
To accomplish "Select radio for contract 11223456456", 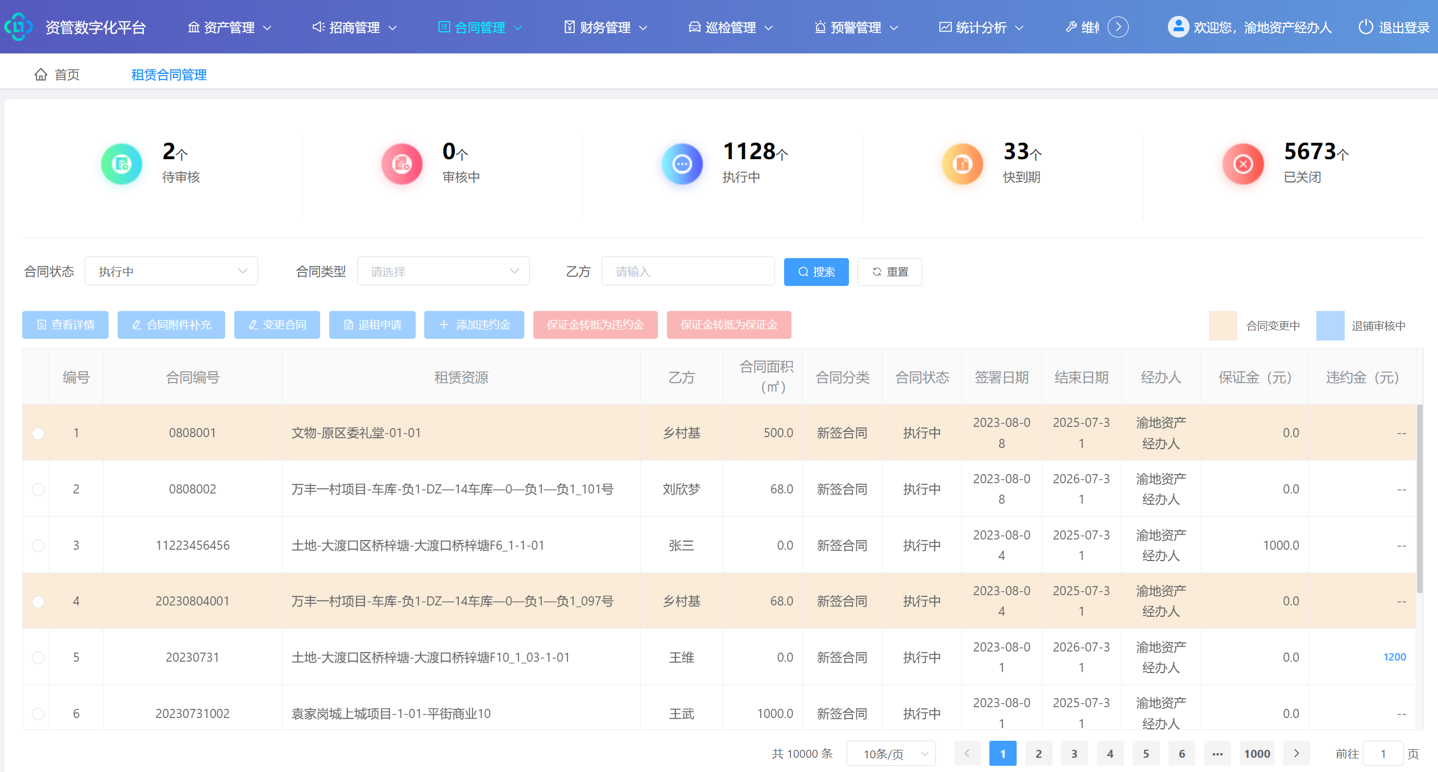I will [38, 546].
